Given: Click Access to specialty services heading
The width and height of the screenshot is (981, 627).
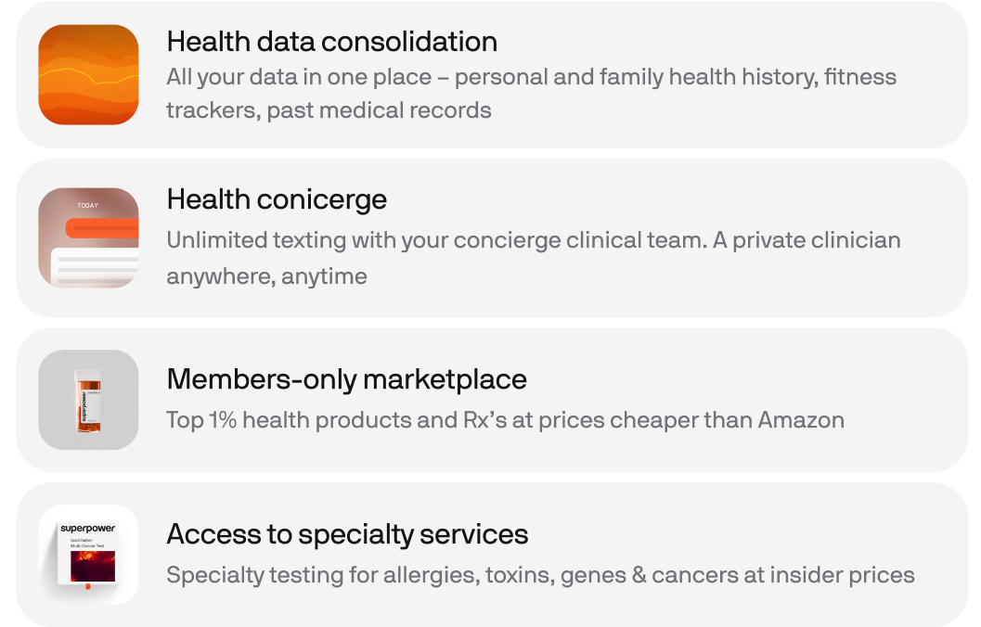Looking at the screenshot, I should (x=347, y=534).
